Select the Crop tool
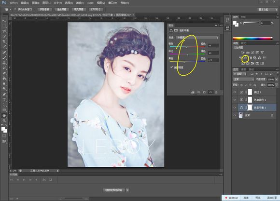Viewport: 280px width, 201px height. (4, 41)
